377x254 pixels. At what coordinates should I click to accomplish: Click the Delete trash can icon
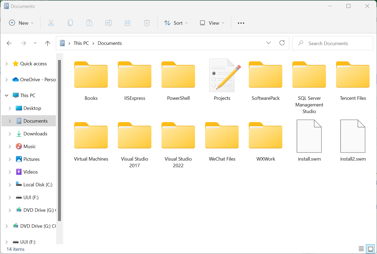147,23
